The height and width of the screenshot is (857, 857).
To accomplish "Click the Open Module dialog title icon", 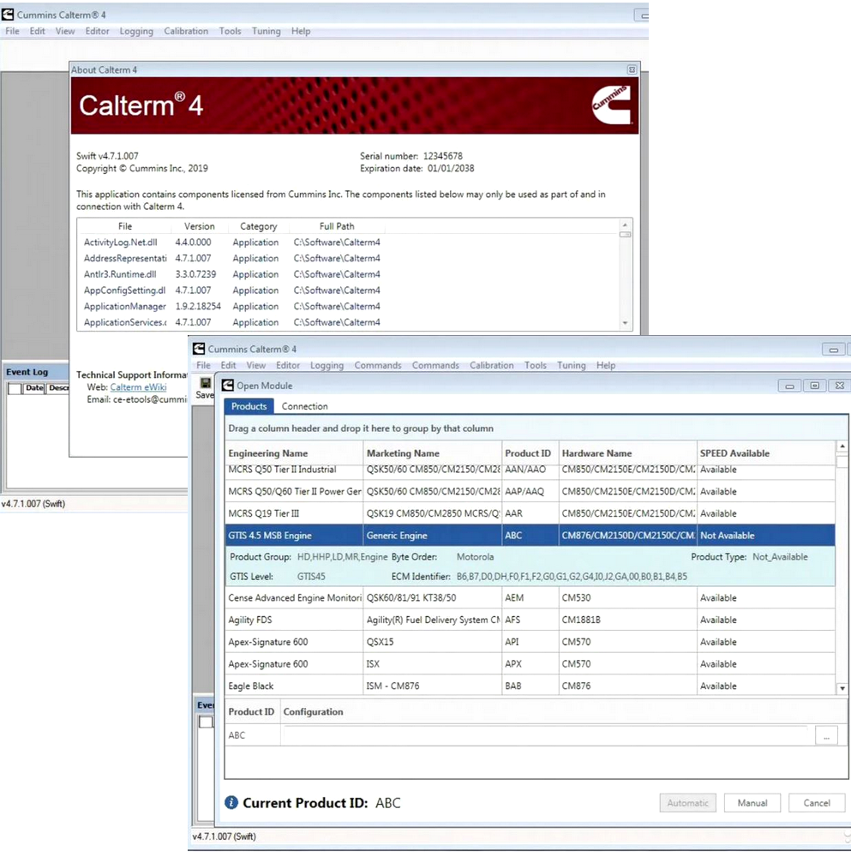I will [x=227, y=386].
